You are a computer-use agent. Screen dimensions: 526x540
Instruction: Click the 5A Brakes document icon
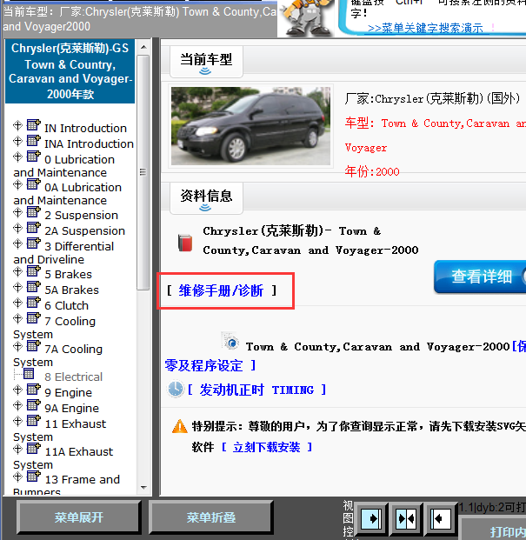pyautogui.click(x=33, y=286)
